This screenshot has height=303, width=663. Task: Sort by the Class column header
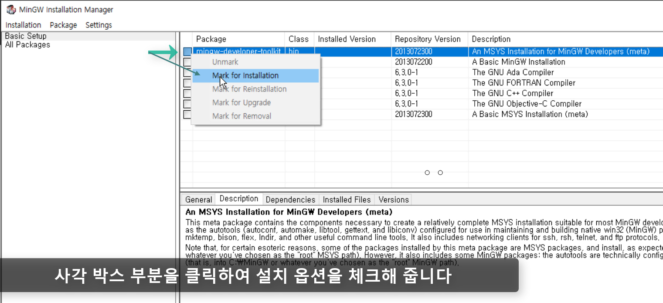pos(300,39)
